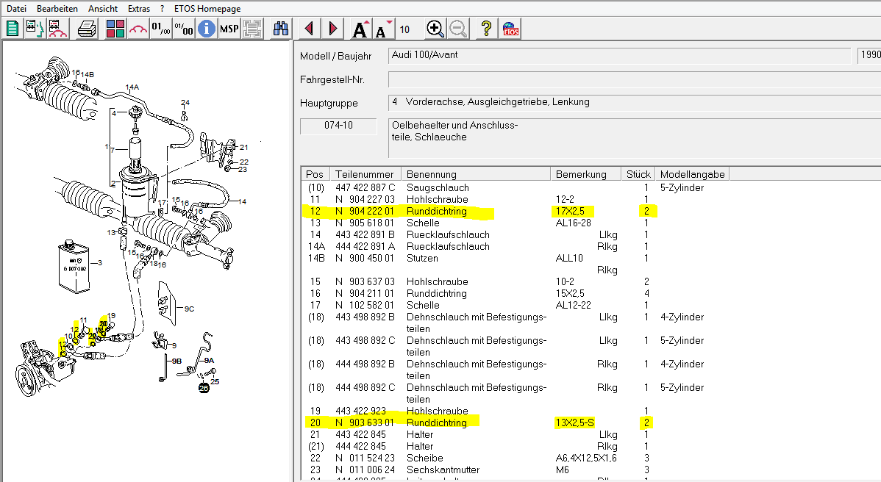Screen dimensions: 881x482
Task: Increase font size with large A icon
Action: point(360,29)
